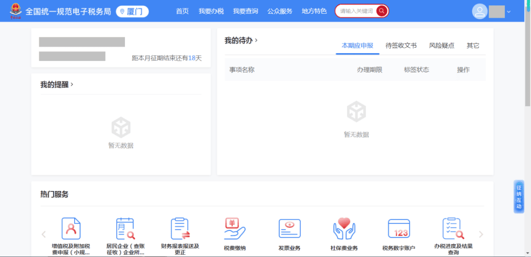This screenshot has height=257, width=531.
Task: Open the 税务数字账户 icon
Action: (x=398, y=228)
